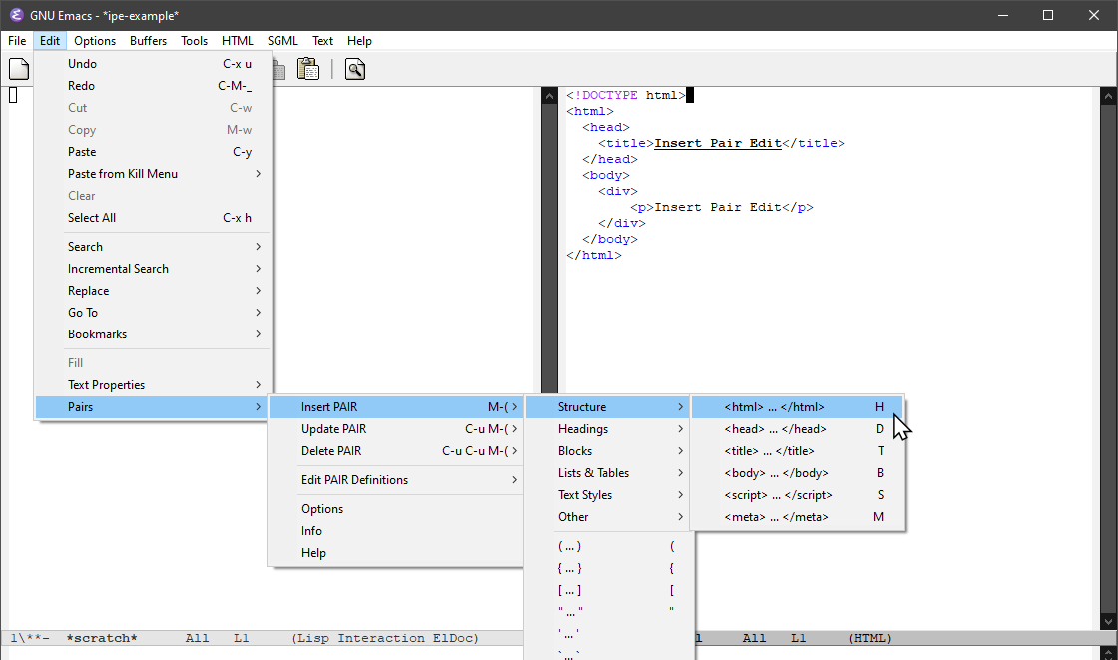Open the Help menu in menu bar
The width and height of the screenshot is (1118, 660).
point(359,41)
